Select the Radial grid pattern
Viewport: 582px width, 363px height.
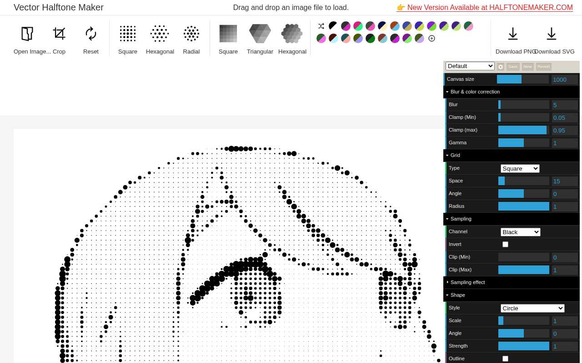tap(191, 34)
